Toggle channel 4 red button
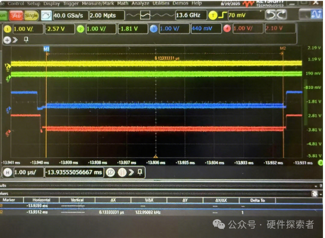Image resolution: width=325 pixels, height=238 pixels. pyautogui.click(x=227, y=28)
